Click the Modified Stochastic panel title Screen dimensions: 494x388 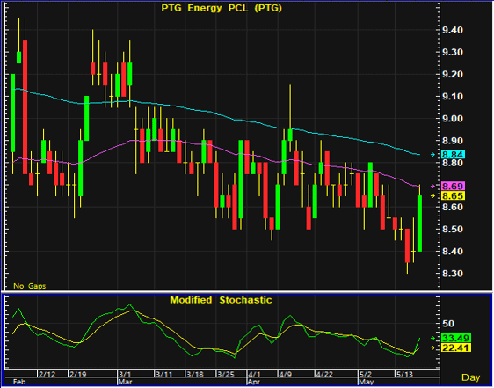coord(221,300)
